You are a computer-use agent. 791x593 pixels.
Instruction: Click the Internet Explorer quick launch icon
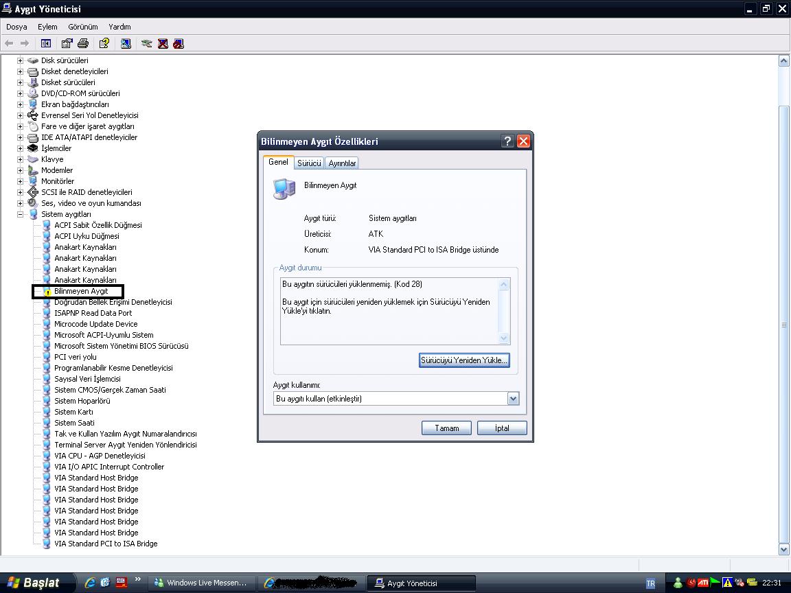pyautogui.click(x=90, y=583)
